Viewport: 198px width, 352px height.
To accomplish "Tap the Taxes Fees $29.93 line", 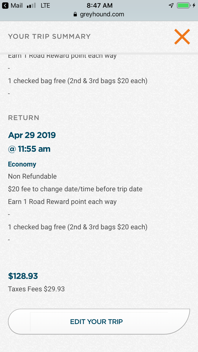I will tap(36, 289).
